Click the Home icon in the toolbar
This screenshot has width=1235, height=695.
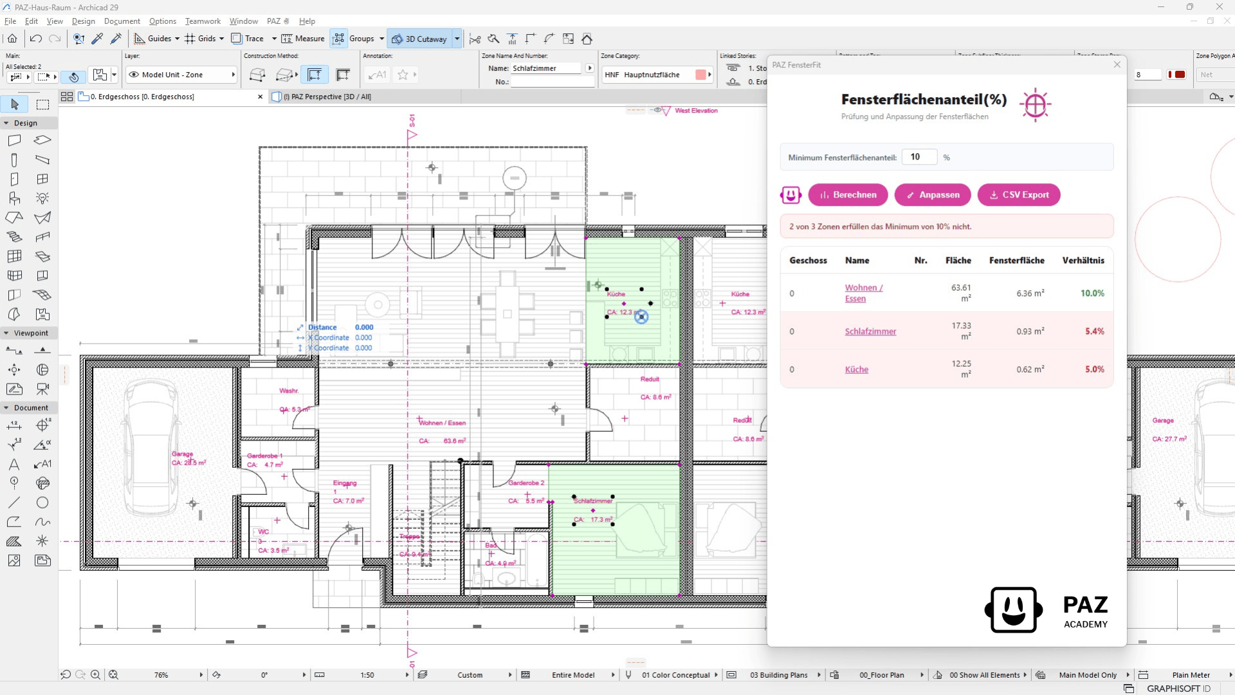coord(12,39)
